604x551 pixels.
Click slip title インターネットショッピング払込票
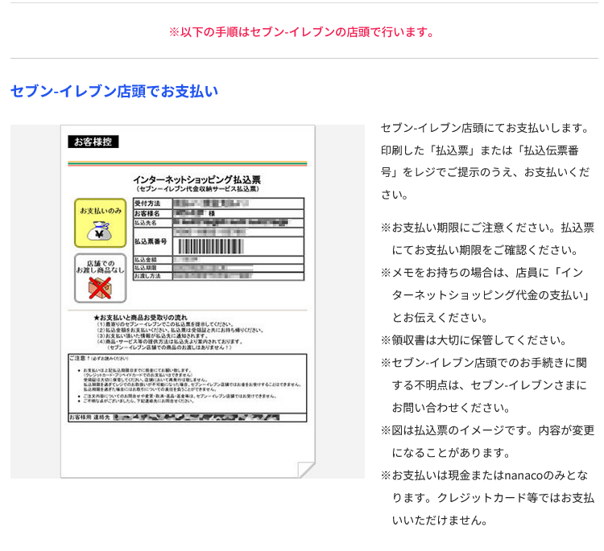197,179
